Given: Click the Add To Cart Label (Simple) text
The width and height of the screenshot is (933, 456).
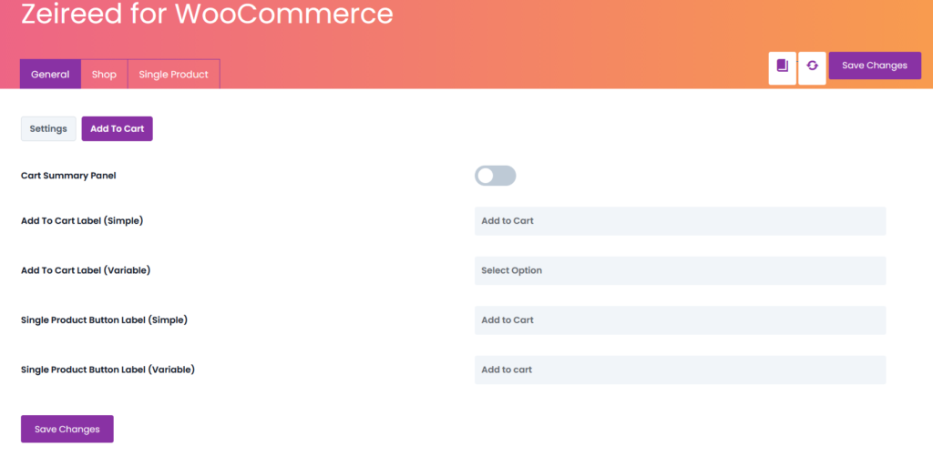Looking at the screenshot, I should [x=82, y=220].
